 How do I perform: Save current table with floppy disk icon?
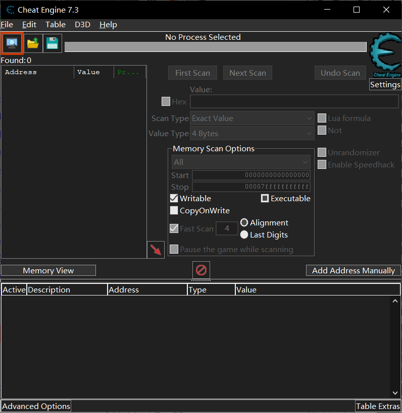(52, 43)
